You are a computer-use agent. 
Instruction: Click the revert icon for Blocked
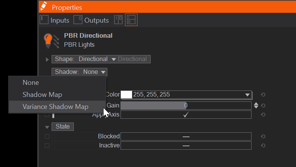[x=263, y=136]
